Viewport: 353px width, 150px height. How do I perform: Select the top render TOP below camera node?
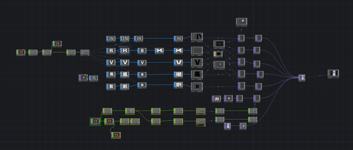241,38
